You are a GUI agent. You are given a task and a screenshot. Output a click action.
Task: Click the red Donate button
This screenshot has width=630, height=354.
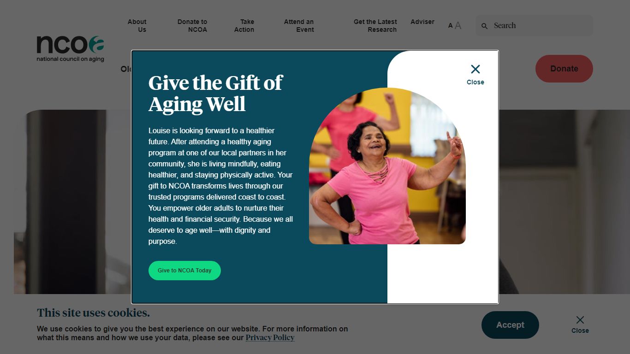coord(564,69)
